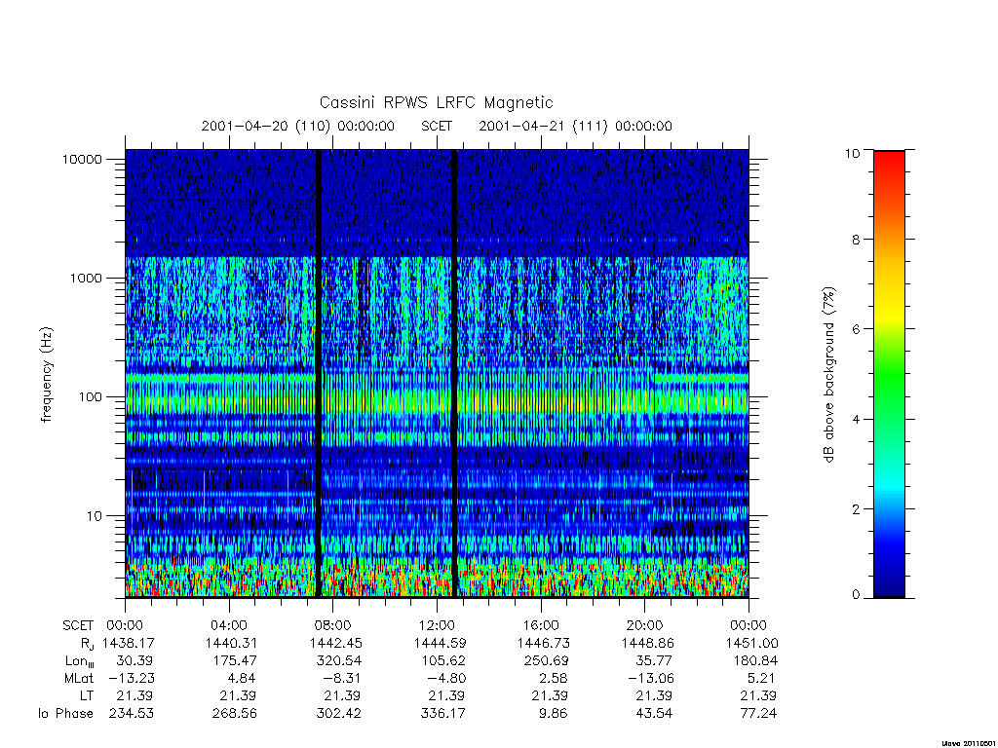The height and width of the screenshot is (748, 998).
Task: Click radial distance value '1440.31'
Action: click(232, 643)
